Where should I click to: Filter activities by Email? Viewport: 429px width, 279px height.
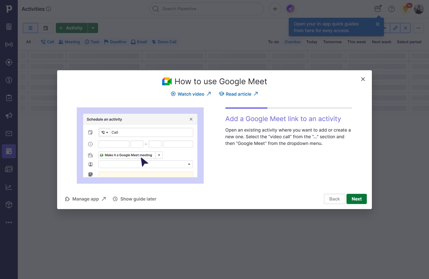[x=139, y=42]
